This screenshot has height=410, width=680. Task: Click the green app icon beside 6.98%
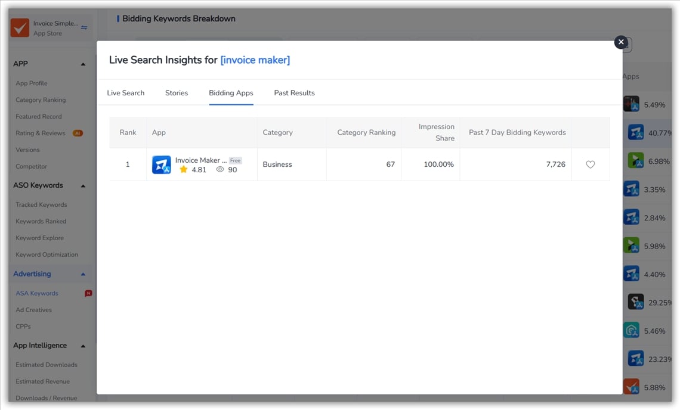pyautogui.click(x=635, y=161)
